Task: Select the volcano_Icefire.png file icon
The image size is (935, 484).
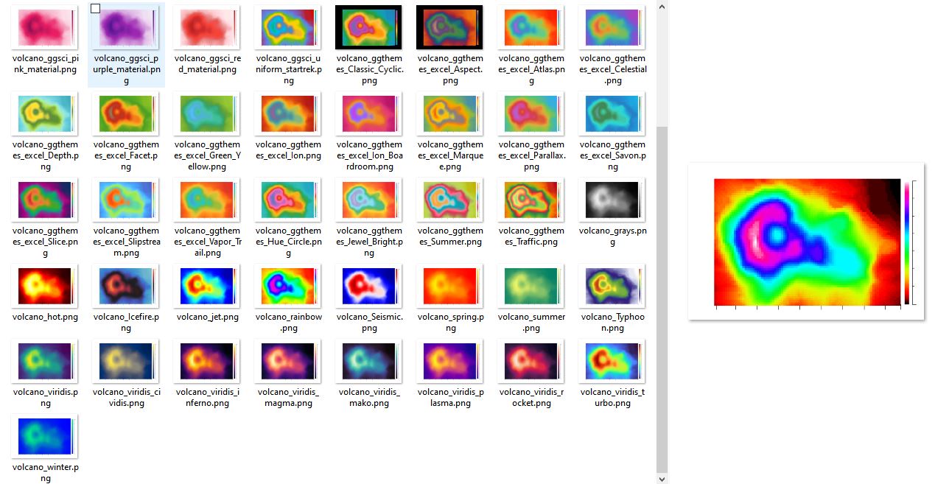Action: coord(126,286)
